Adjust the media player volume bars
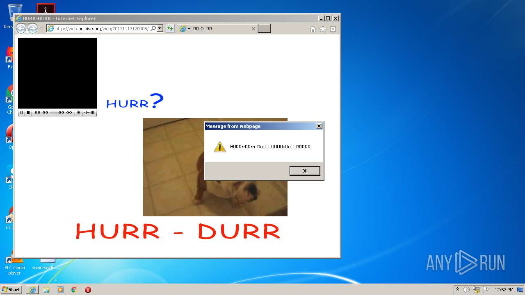This screenshot has width=525, height=295. coord(90,112)
